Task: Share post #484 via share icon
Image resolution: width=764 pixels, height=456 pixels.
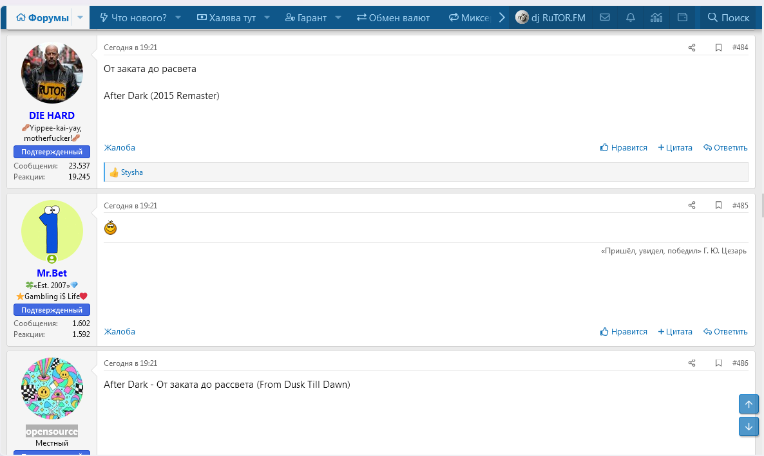Action: click(x=692, y=48)
